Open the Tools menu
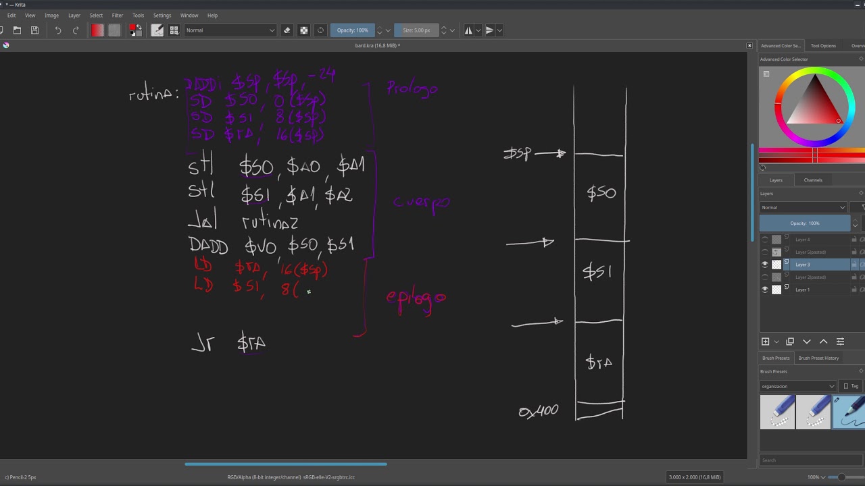 pos(138,15)
